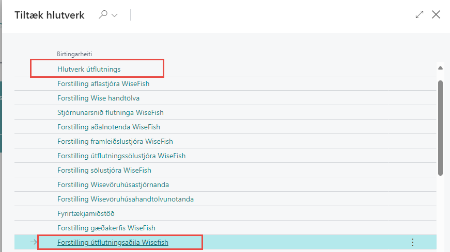Pick Forstilling Wisevöruhúsastjórnanda role

click(x=113, y=184)
